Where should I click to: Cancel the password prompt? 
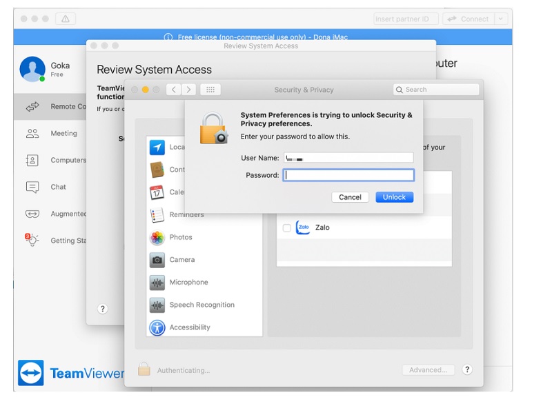[350, 196]
